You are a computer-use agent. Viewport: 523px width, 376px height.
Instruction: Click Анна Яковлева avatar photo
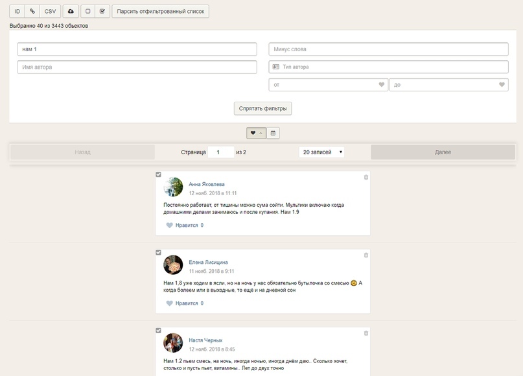[173, 187]
